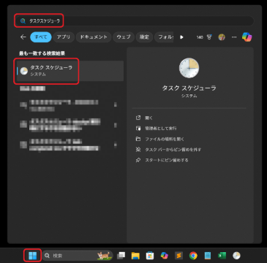Open Excel from taskbar
The height and width of the screenshot is (263, 267).
pos(222,256)
